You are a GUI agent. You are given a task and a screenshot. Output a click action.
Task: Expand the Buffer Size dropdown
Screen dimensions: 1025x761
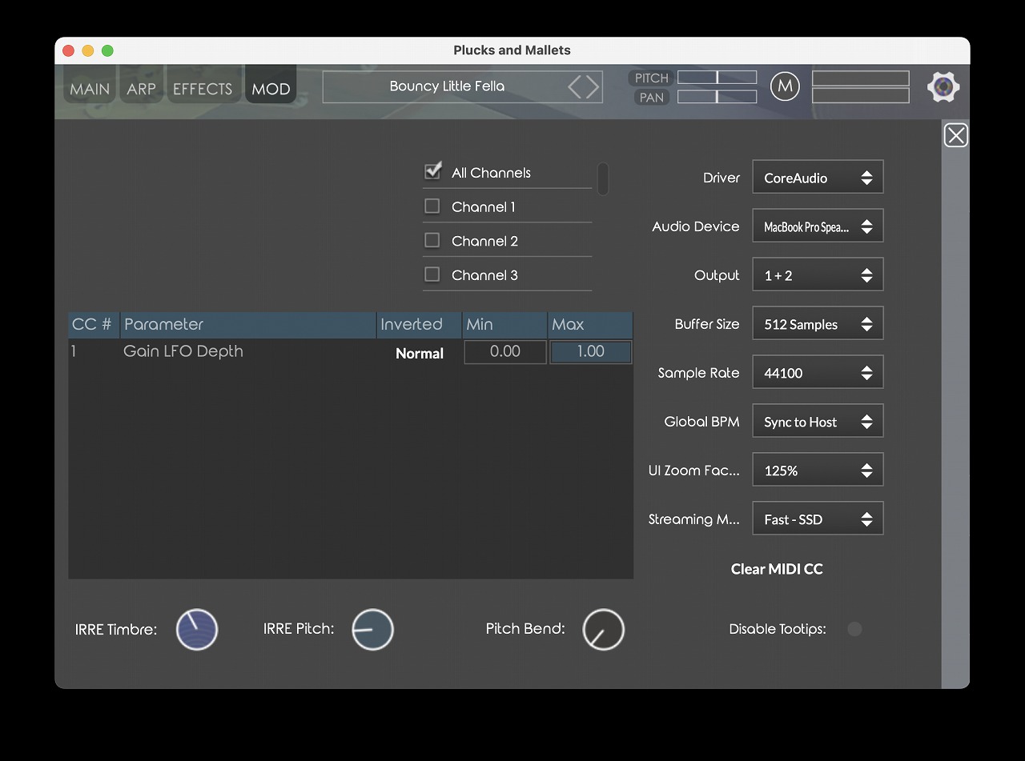pos(818,324)
